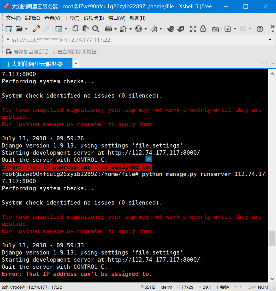Click 1 会话 in the status bar

click(x=223, y=287)
